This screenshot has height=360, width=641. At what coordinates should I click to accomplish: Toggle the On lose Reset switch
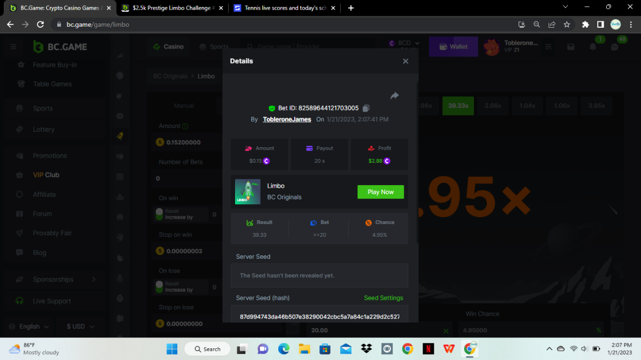pyautogui.click(x=159, y=287)
